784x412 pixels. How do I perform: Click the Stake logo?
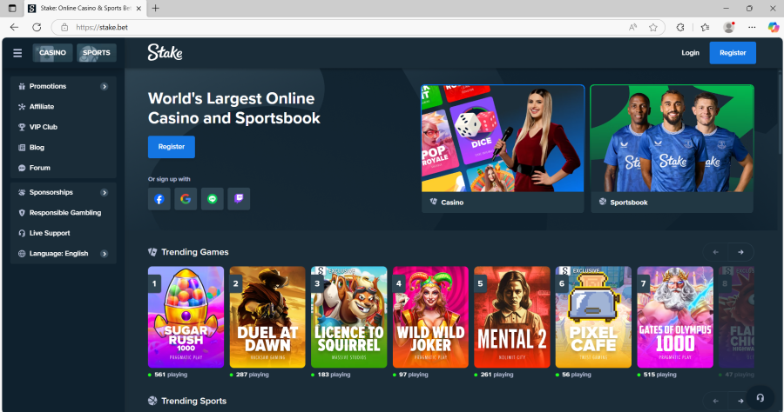coord(165,52)
